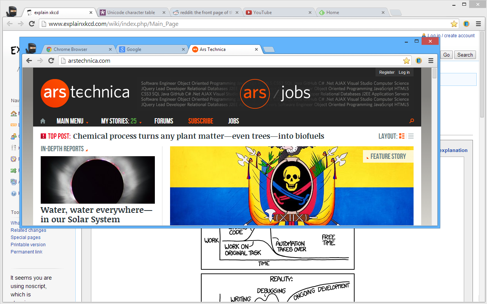The height and width of the screenshot is (304, 487).
Task: Click the Log in link on Ars Technica
Action: tap(404, 72)
